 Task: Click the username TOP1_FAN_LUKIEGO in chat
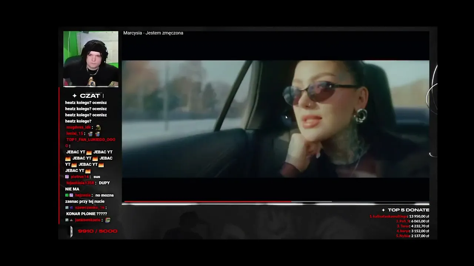coord(91,140)
